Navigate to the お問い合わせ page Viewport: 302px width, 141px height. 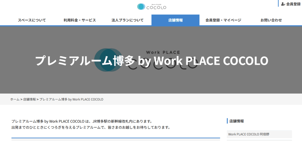coord(271,20)
